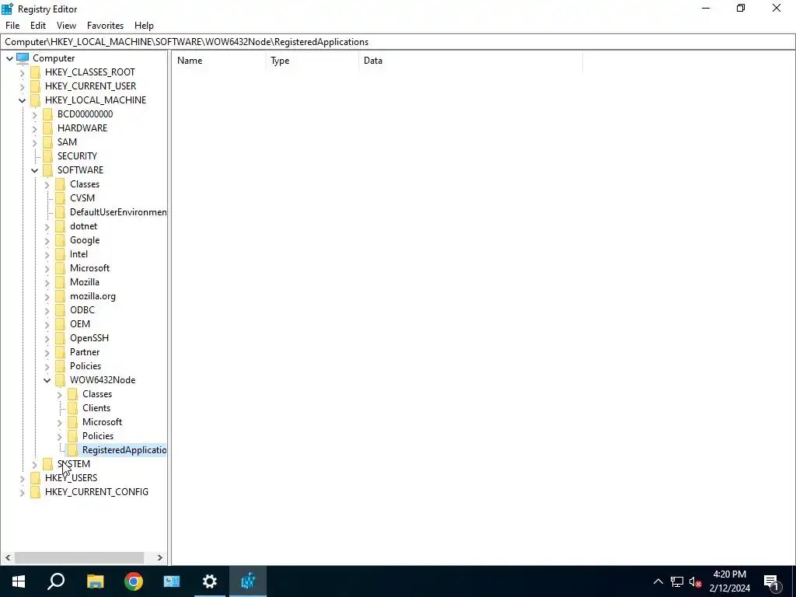Select Policies key under WOW6432Node

point(98,436)
